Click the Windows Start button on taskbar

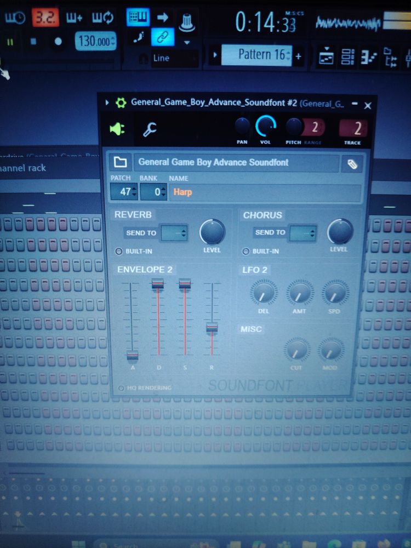pos(78,544)
